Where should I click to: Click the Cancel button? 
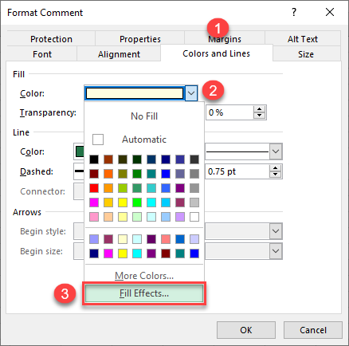[x=313, y=330]
